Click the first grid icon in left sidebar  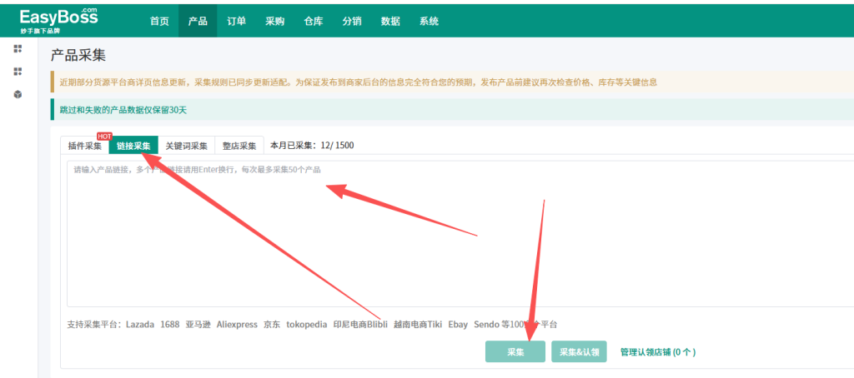[18, 49]
